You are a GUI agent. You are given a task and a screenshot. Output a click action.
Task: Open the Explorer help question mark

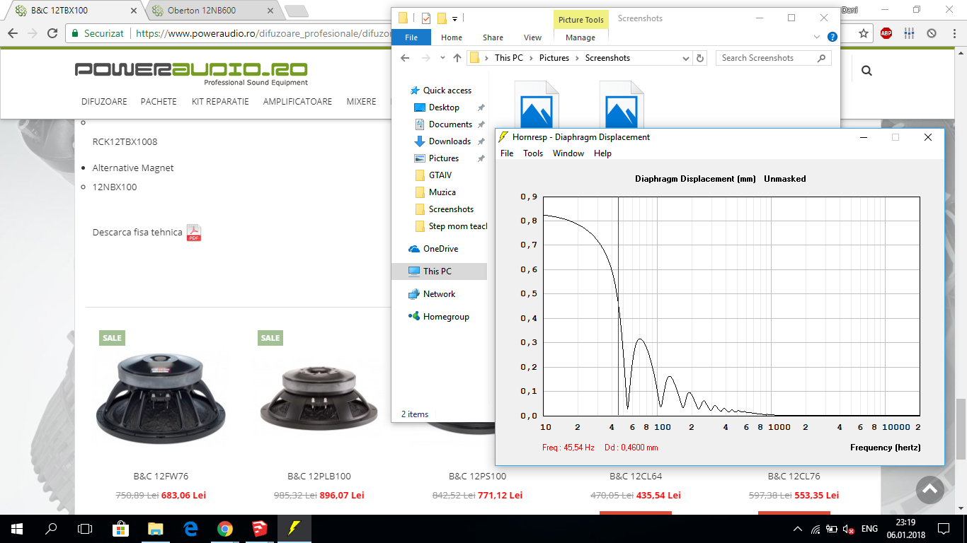(x=832, y=37)
